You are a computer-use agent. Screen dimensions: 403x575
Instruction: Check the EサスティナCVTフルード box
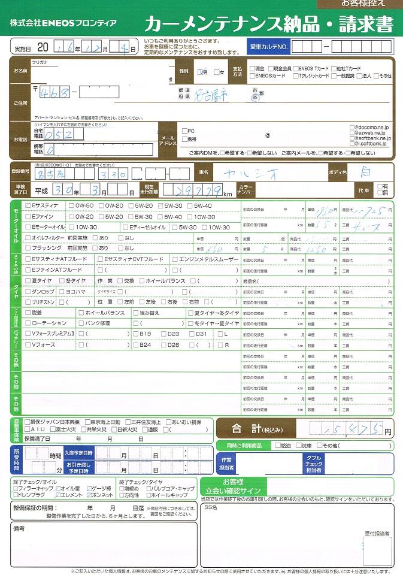[x=100, y=259]
